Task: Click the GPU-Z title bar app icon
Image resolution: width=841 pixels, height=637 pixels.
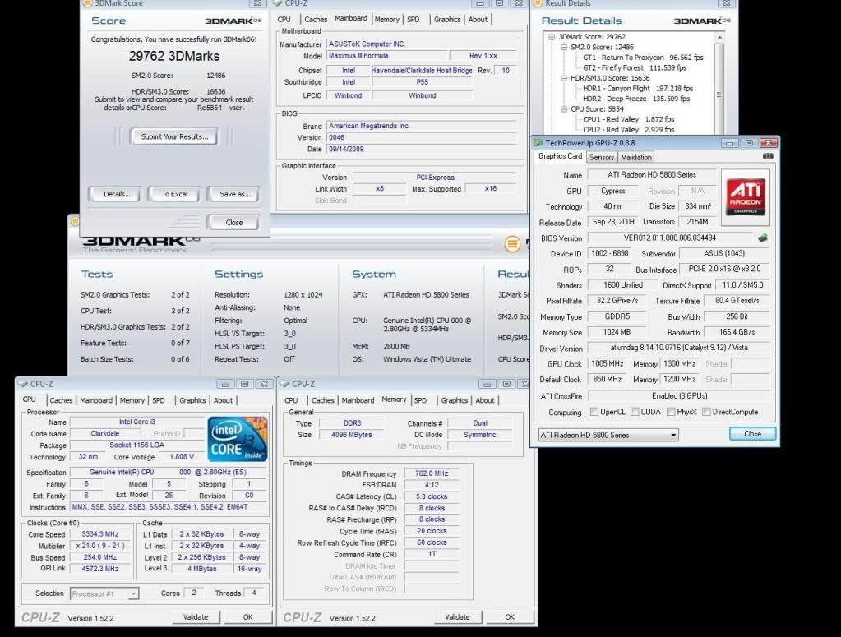Action: (x=538, y=143)
